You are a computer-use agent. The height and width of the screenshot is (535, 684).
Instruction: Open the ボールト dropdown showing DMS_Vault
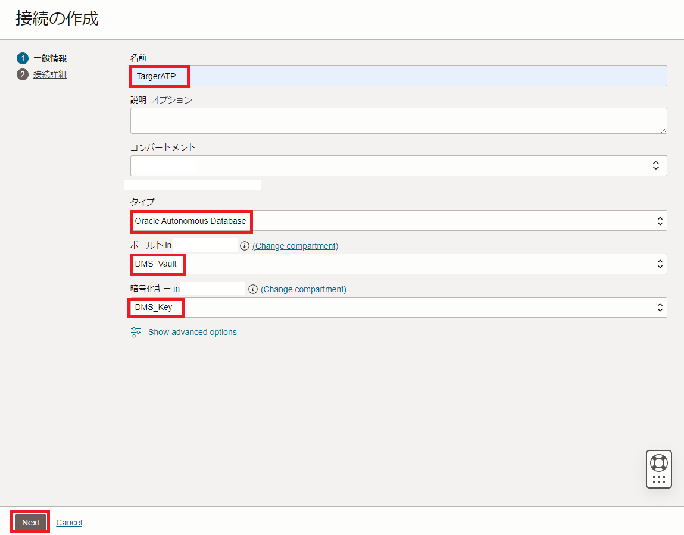pos(398,264)
